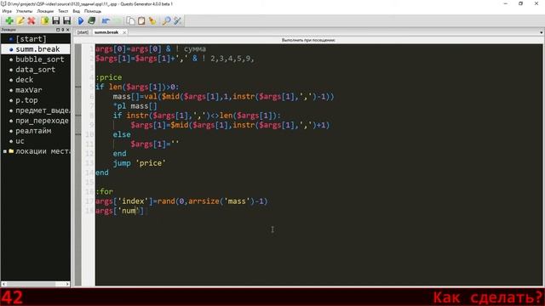
Task: Click '*pl mass[]' code on line 7
Action: pos(135,105)
